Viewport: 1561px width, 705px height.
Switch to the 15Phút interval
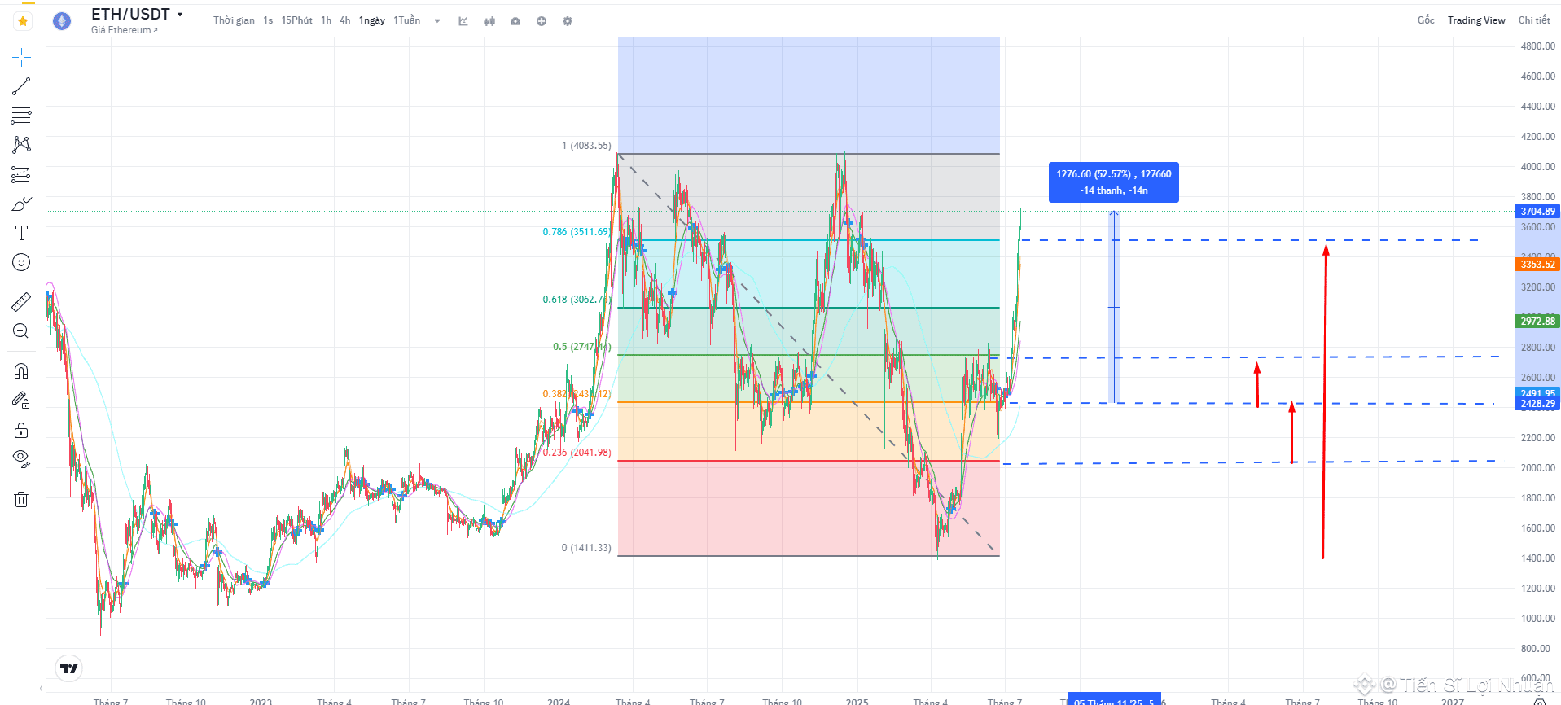296,20
